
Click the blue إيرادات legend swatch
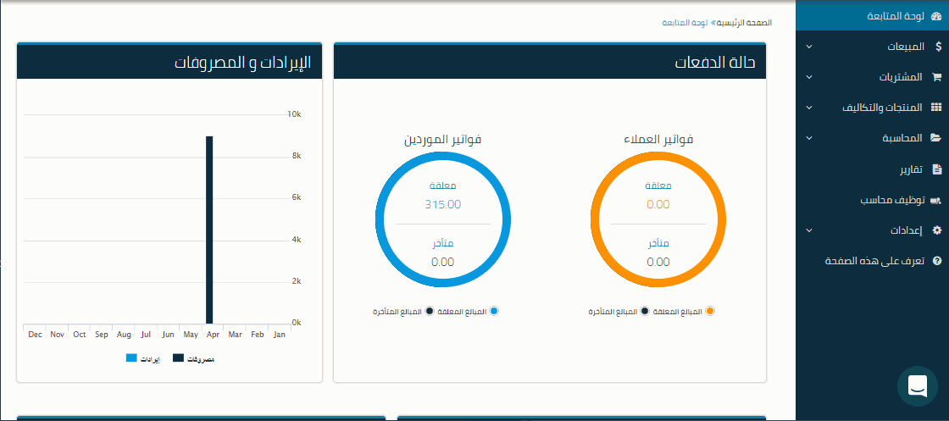pos(131,358)
